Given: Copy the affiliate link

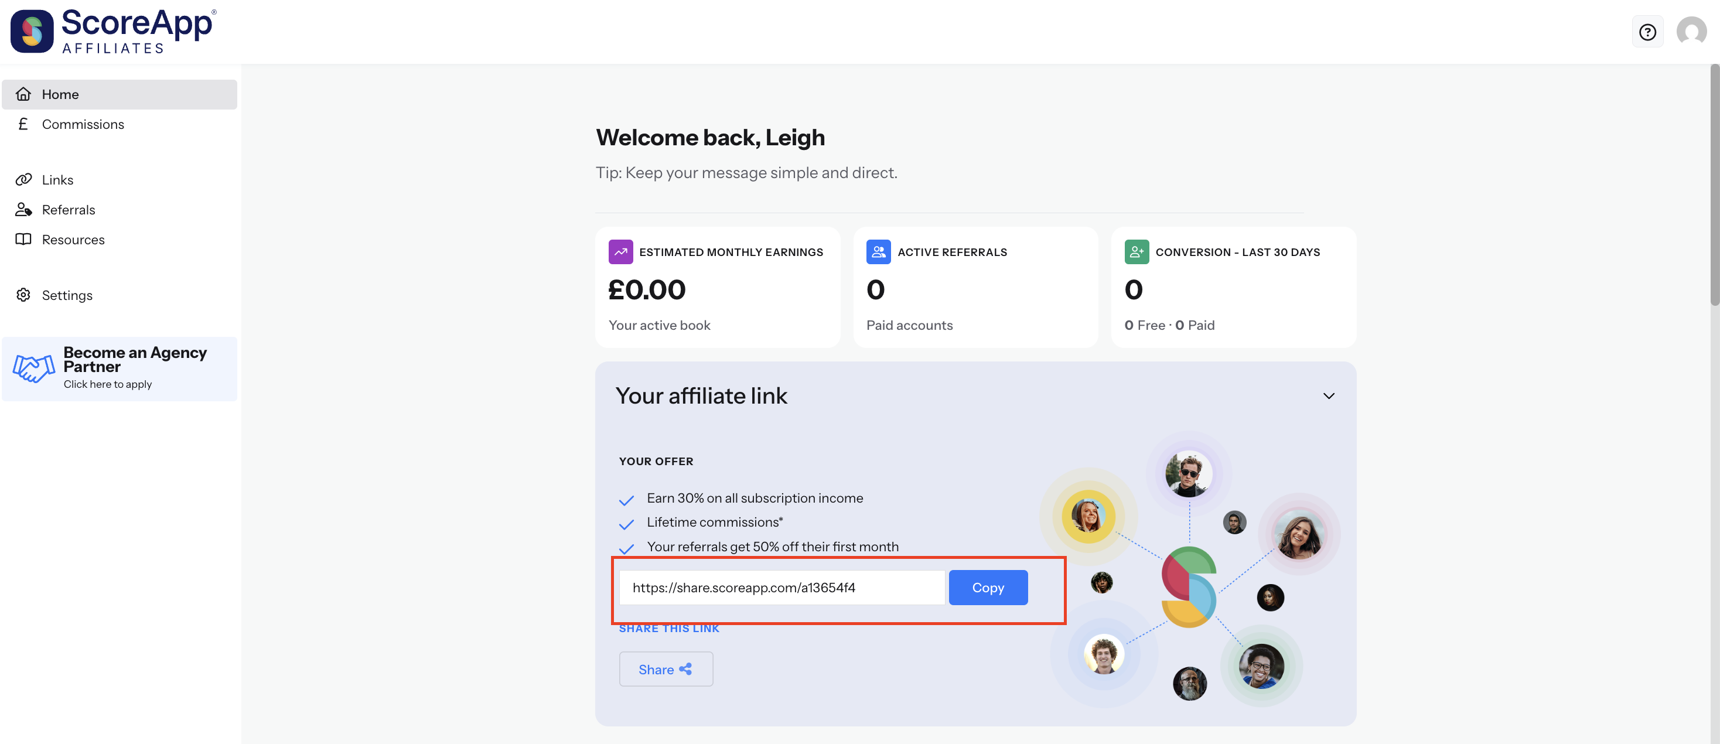Looking at the screenshot, I should 988,587.
